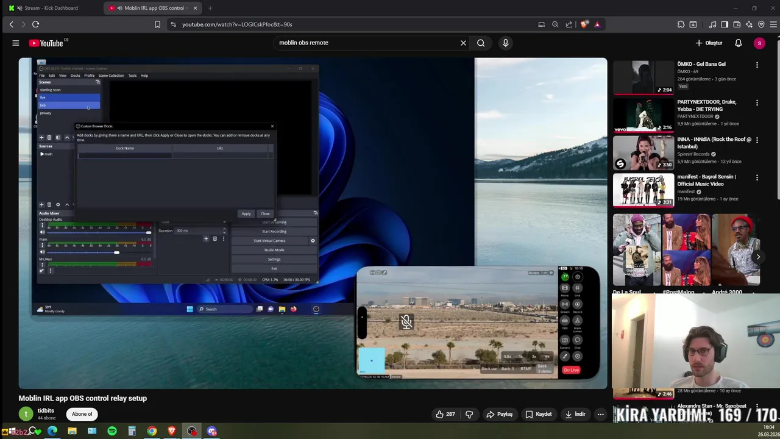This screenshot has width=780, height=439.
Task: Open options menu for manifest Başrol Sensin
Action: tap(757, 177)
